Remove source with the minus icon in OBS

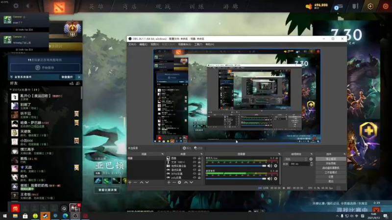pyautogui.click(x=174, y=182)
